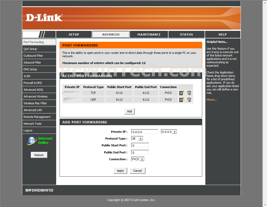Click the Add button
Image resolution: width=267 pixels, height=207 pixels.
[129, 111]
